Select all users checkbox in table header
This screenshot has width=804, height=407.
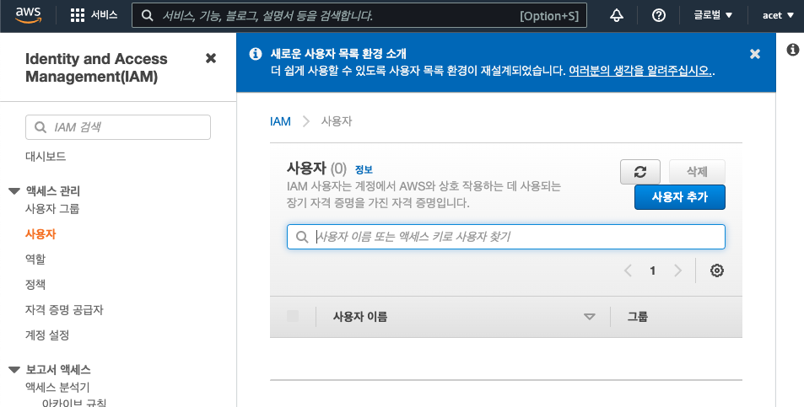[293, 316]
